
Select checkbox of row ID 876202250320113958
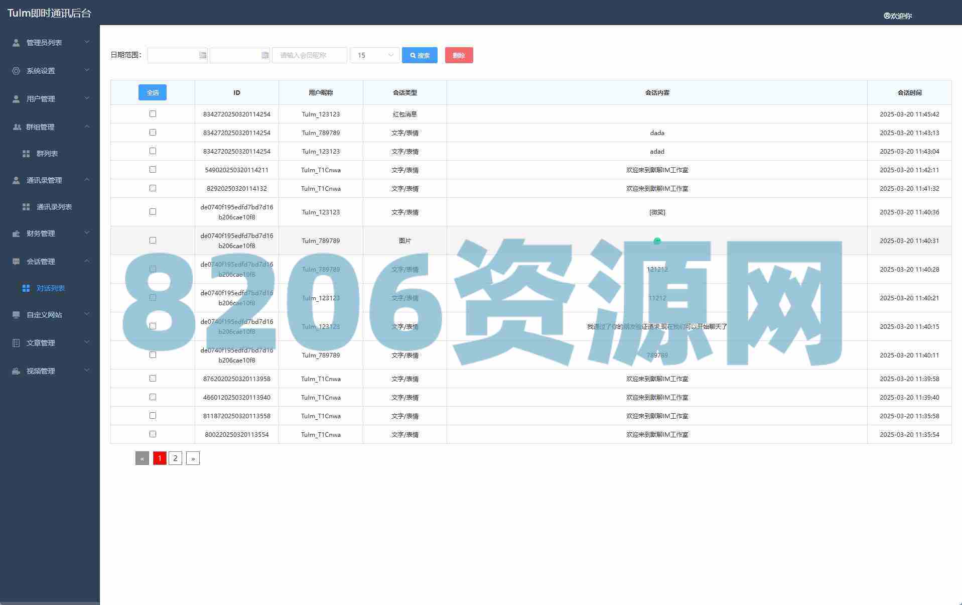pos(153,379)
